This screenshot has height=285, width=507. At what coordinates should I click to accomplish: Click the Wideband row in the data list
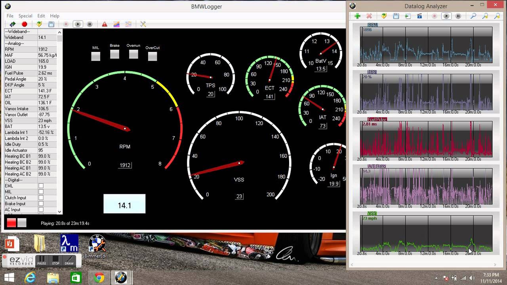[x=31, y=38]
